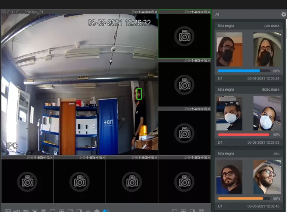Toggle speaker in the green-bordered window
The width and height of the screenshot is (287, 212).
202,12
